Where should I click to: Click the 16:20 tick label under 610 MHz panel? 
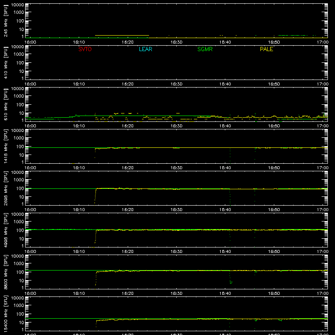click(128, 126)
